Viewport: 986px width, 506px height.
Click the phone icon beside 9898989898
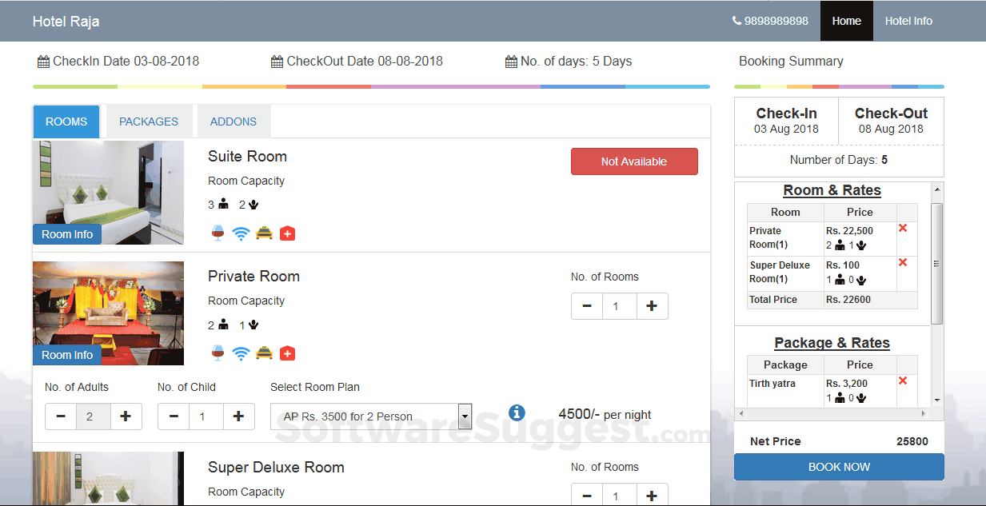(x=737, y=21)
